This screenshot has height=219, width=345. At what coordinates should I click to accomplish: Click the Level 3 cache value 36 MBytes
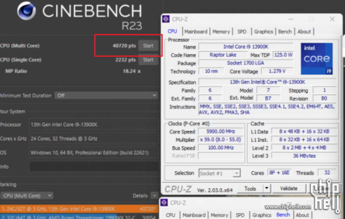tap(304, 156)
